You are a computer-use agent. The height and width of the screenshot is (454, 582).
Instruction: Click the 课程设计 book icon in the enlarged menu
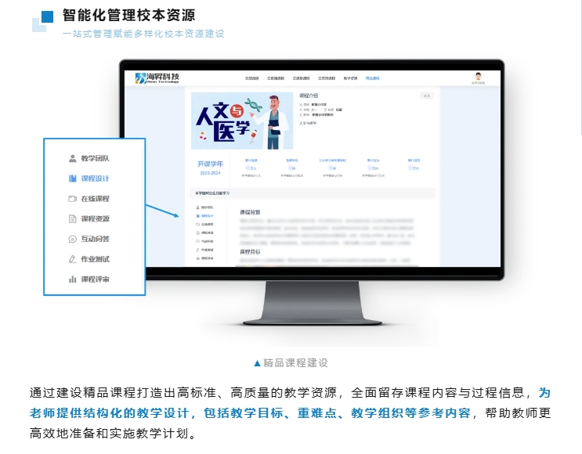73,178
